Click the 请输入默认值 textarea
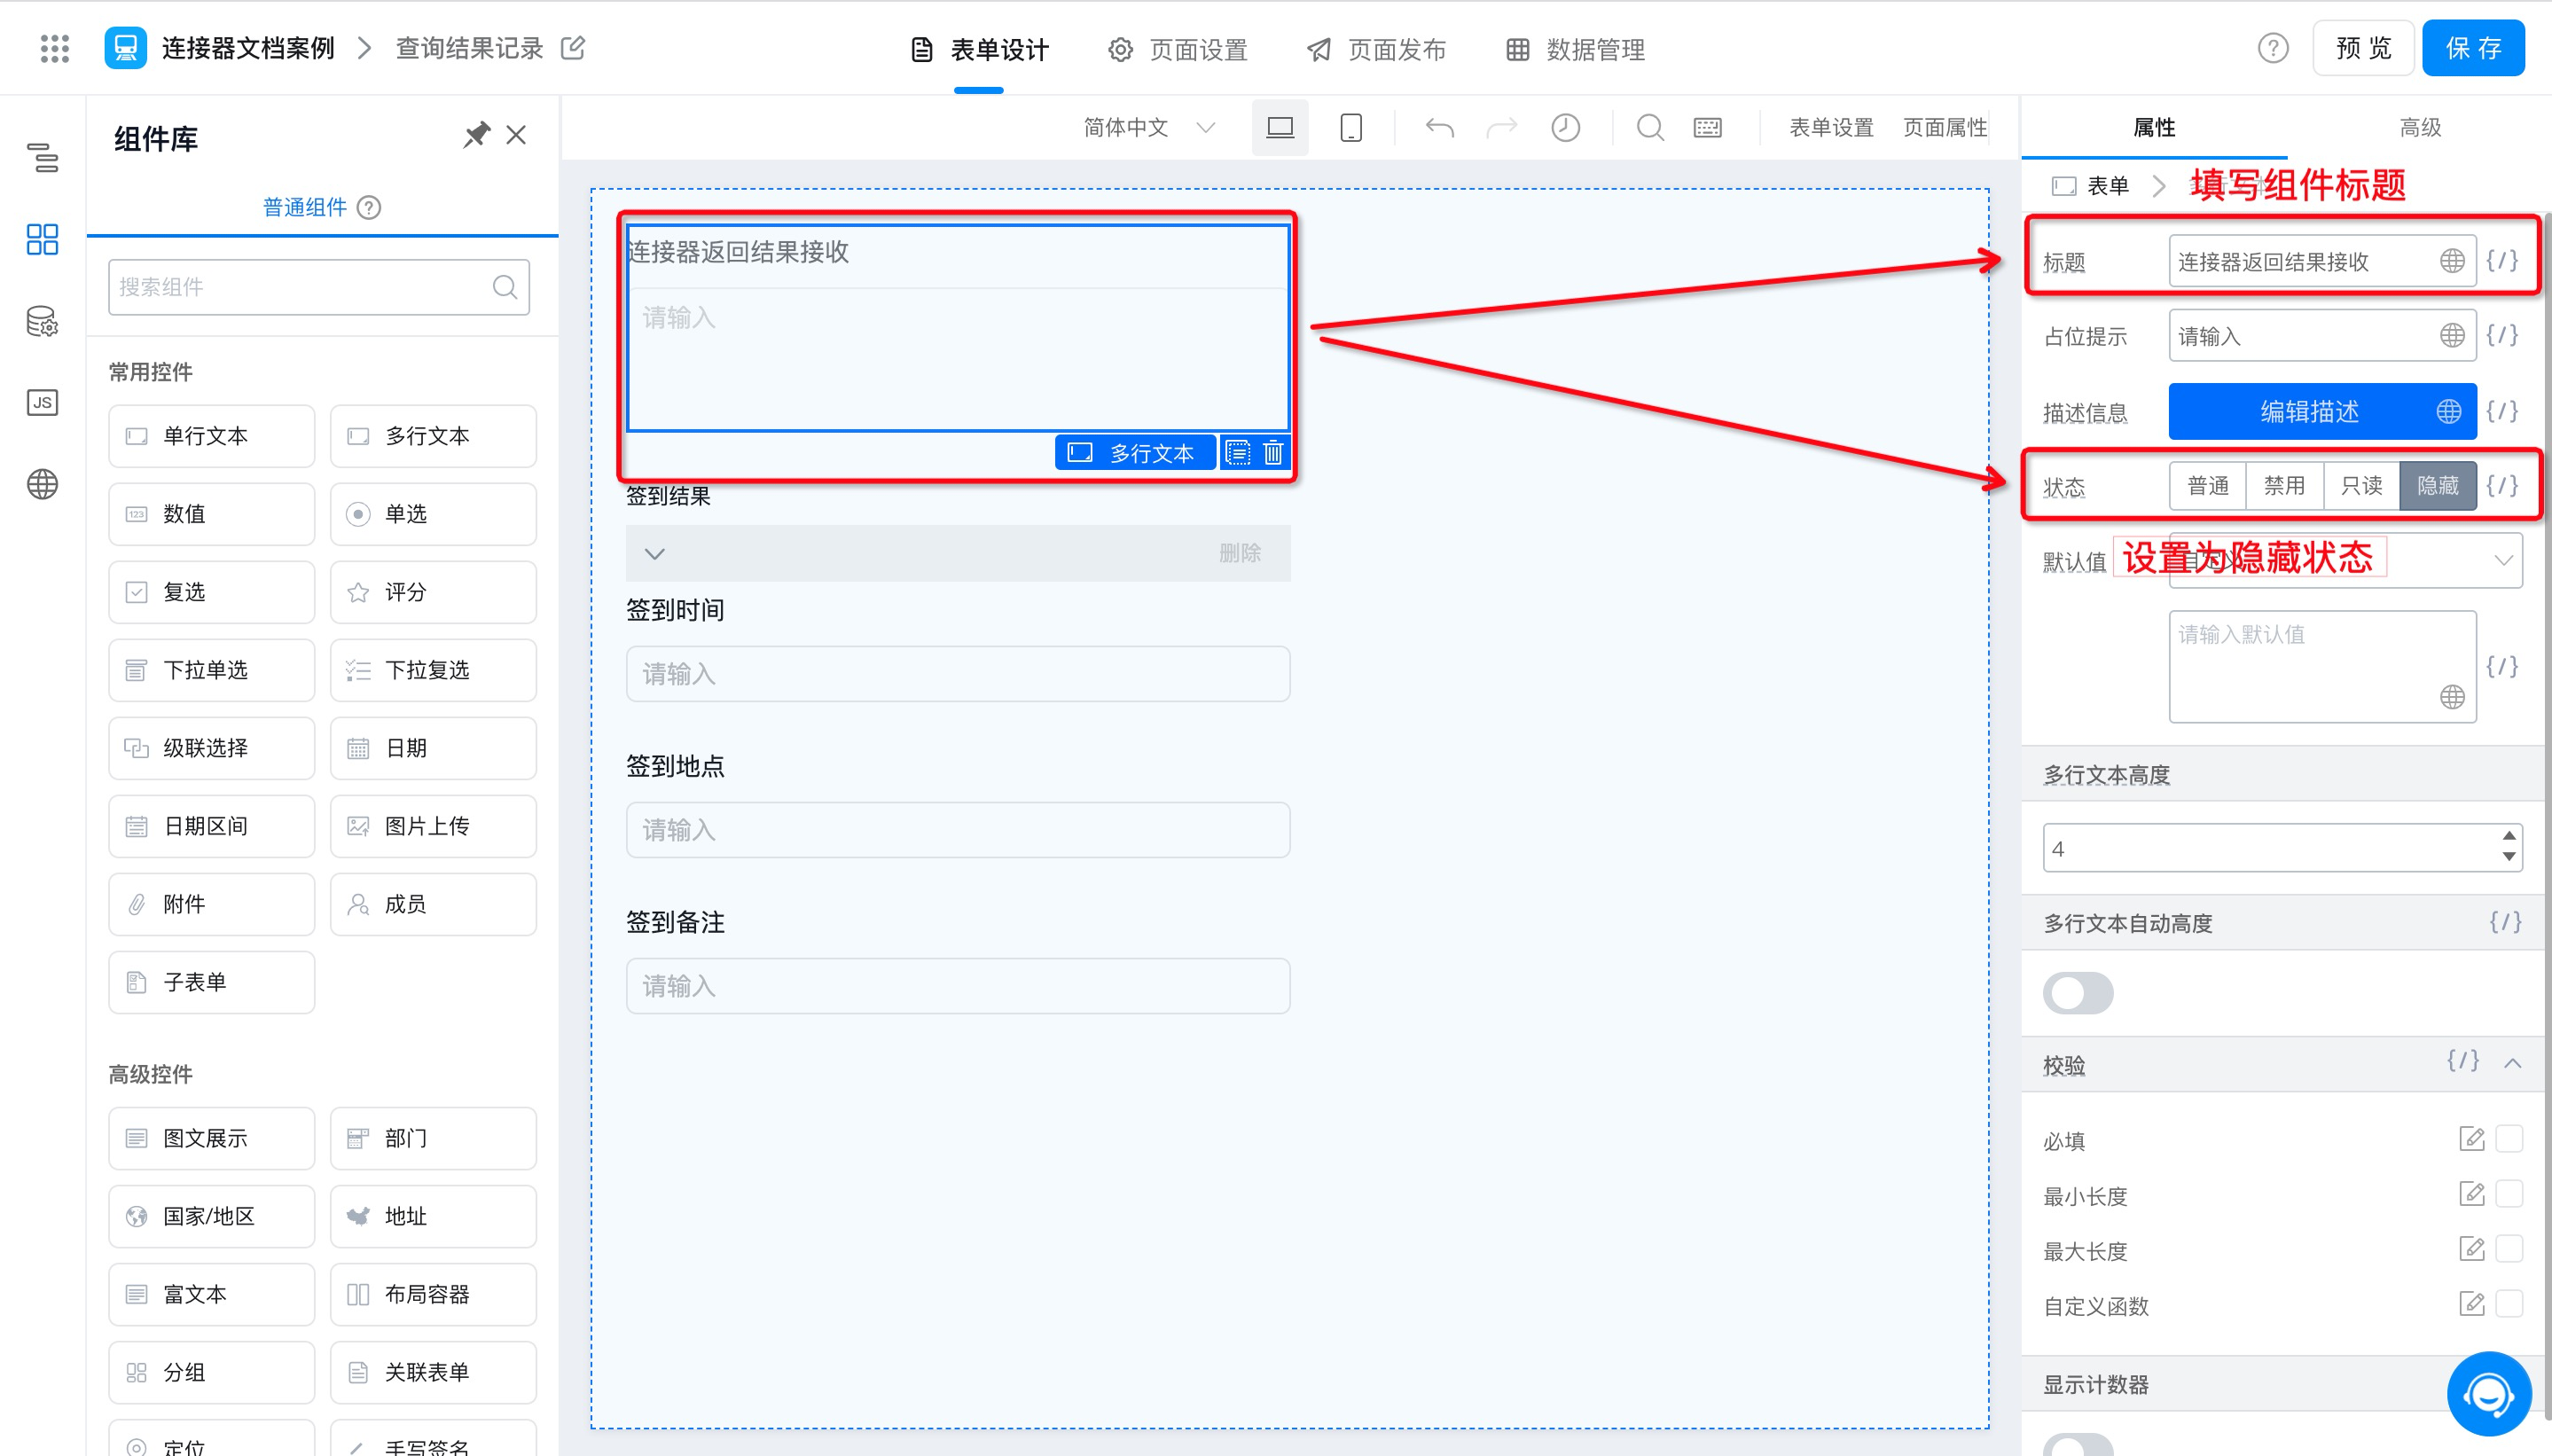This screenshot has height=1456, width=2552. click(x=2322, y=666)
